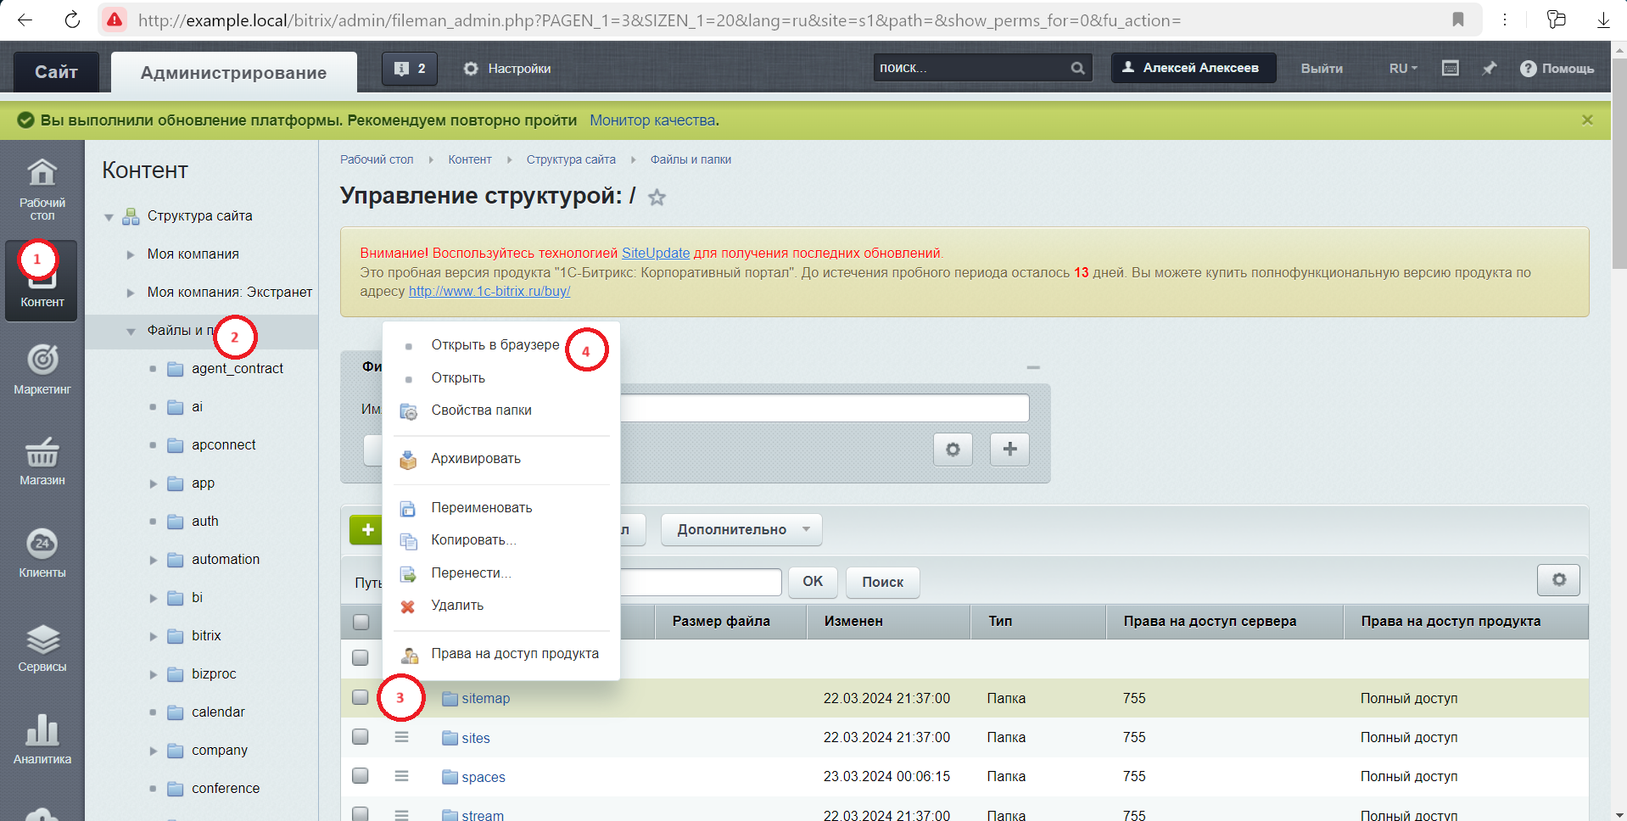
Task: Open the calendar folder in the tree
Action: pyautogui.click(x=218, y=712)
